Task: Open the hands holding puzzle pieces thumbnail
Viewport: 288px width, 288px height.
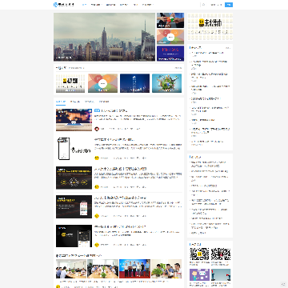Action: [x=170, y=20]
